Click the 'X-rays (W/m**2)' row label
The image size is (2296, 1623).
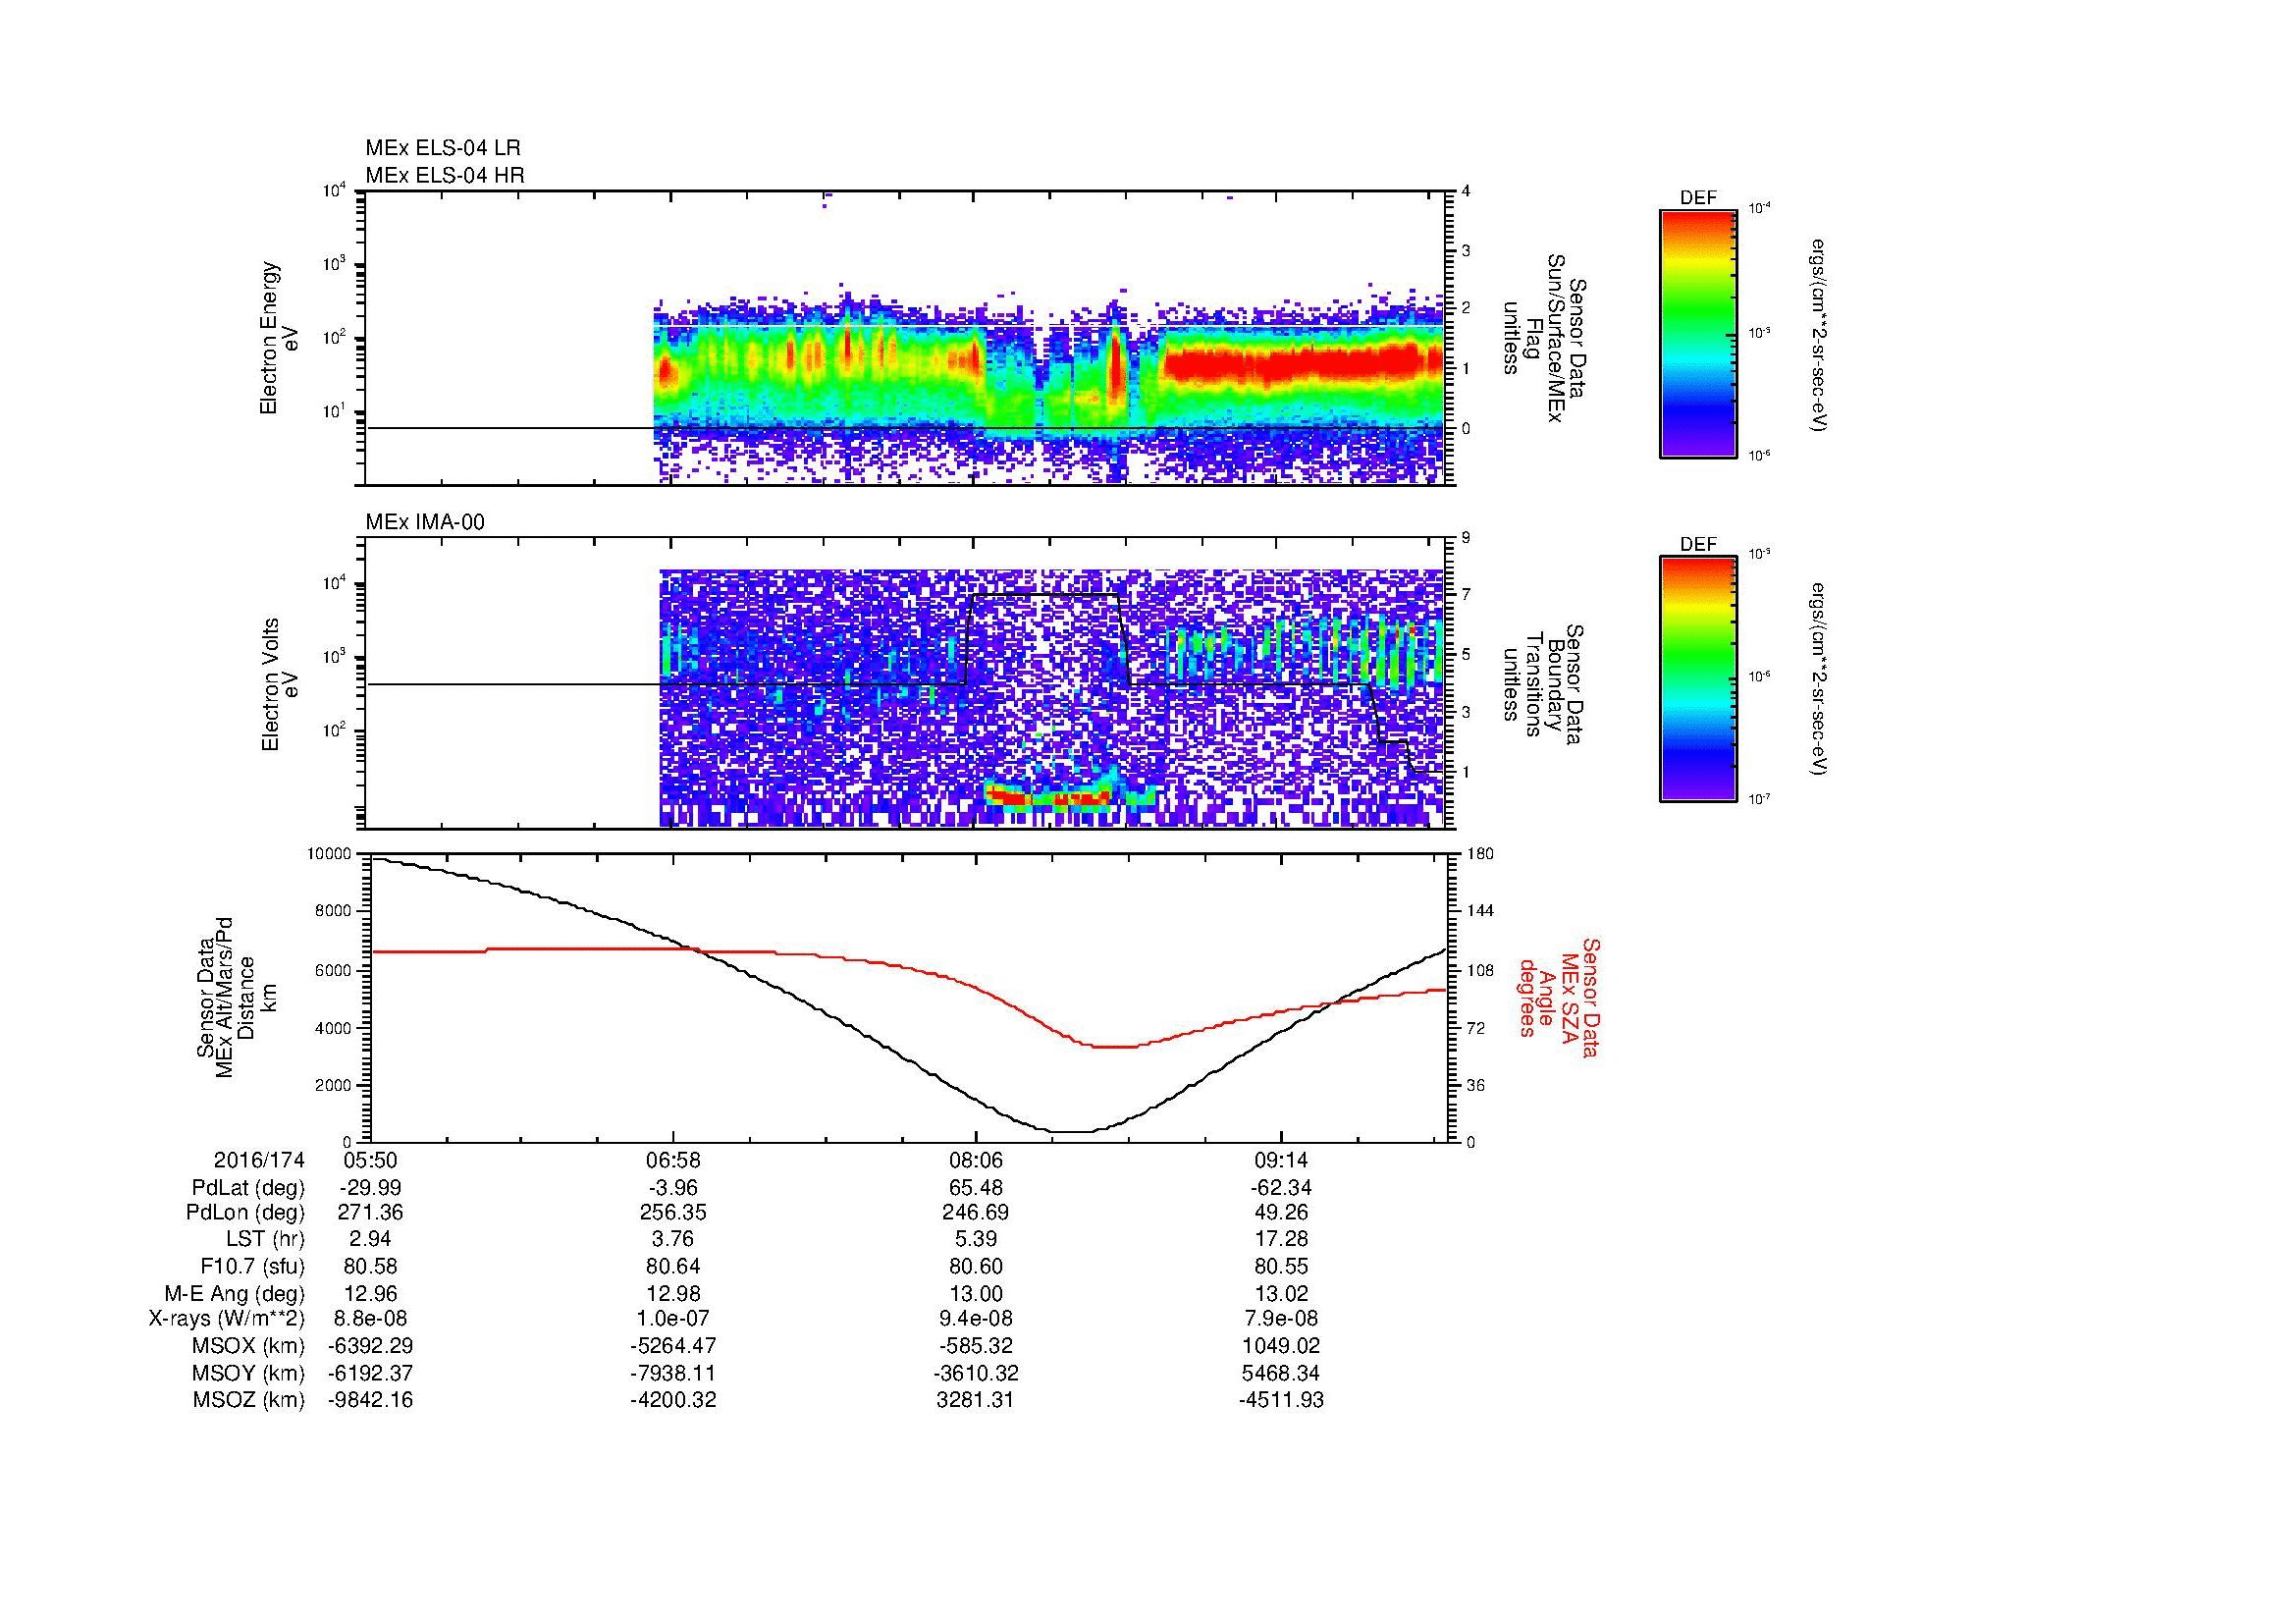(x=226, y=1319)
